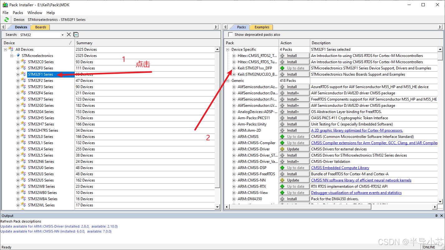Open the search history dropdown arrow
This screenshot has width=445, height=250.
pos(62,35)
